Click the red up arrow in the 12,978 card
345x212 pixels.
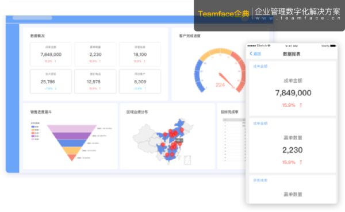[100, 88]
